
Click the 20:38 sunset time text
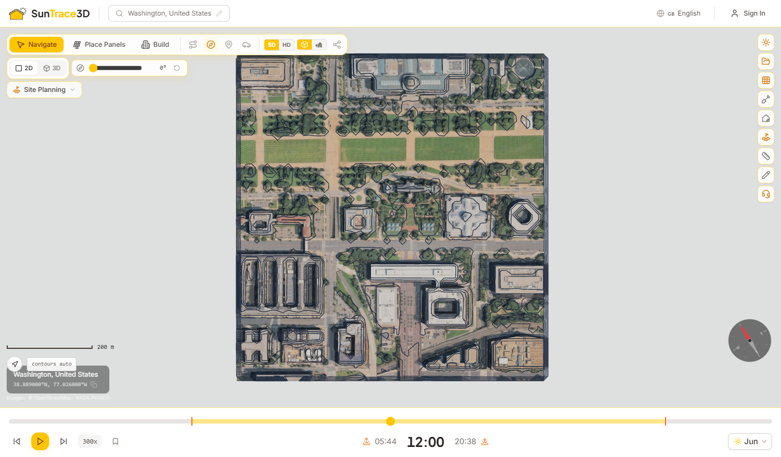tap(465, 441)
